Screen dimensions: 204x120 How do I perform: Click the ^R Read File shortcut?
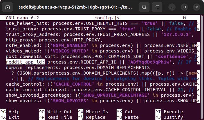(x=56, y=117)
